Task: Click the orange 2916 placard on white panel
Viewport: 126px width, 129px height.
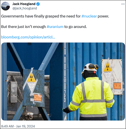Action: pos(117,86)
